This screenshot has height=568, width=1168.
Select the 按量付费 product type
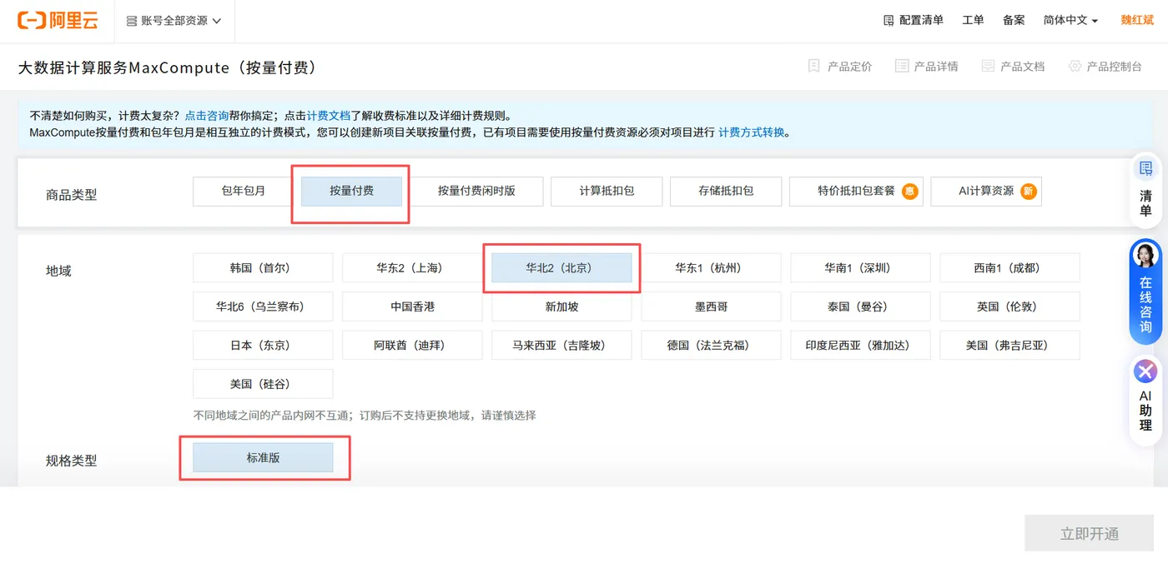[351, 191]
